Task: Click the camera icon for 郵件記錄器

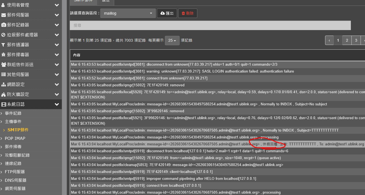Action: coord(4,25)
